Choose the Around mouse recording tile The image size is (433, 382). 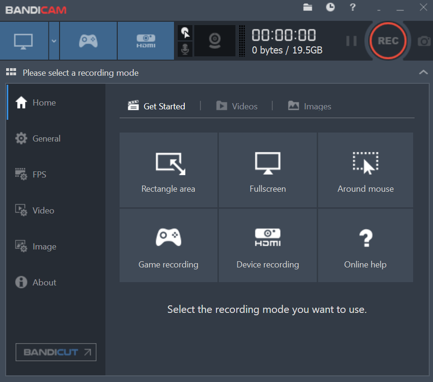[365, 170]
